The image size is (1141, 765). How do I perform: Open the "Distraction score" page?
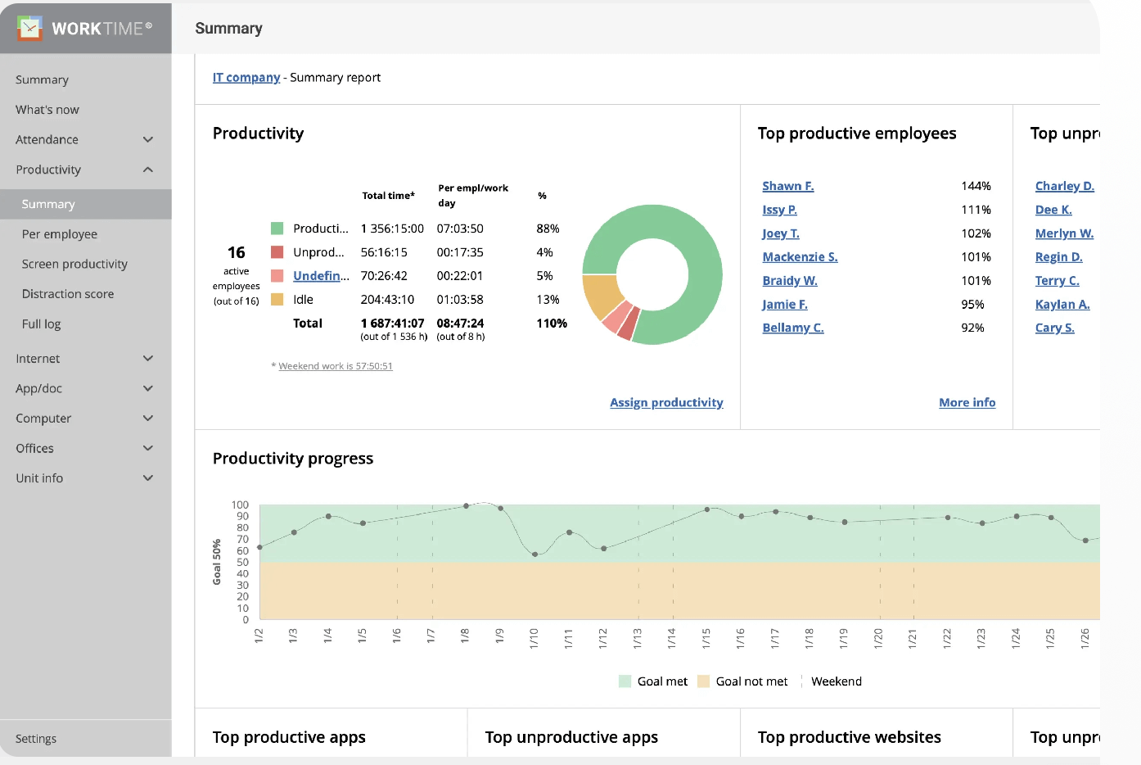click(68, 293)
